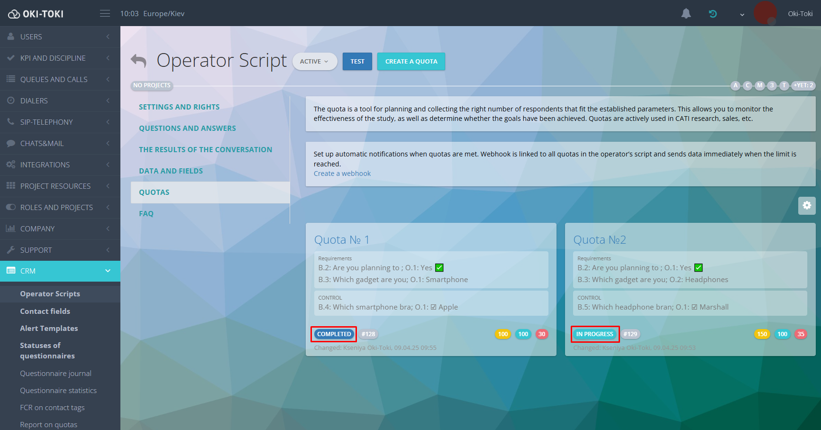Click the COMPLETED status label on Quota № 1
Image resolution: width=821 pixels, height=430 pixels.
pyautogui.click(x=334, y=334)
